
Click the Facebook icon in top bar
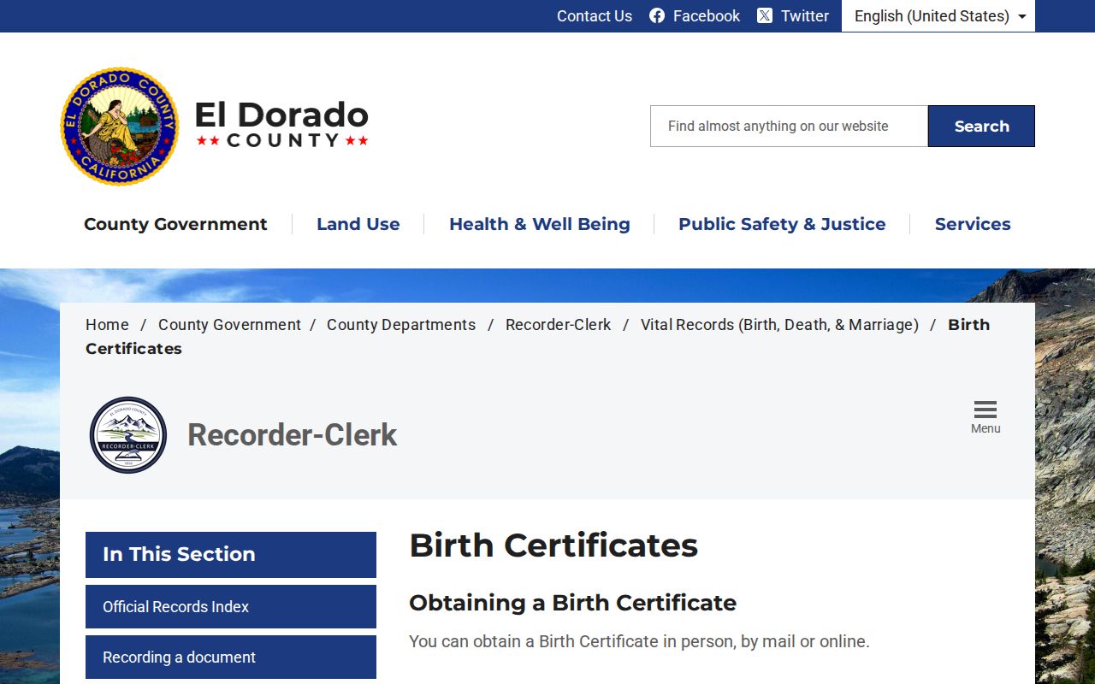(x=657, y=15)
